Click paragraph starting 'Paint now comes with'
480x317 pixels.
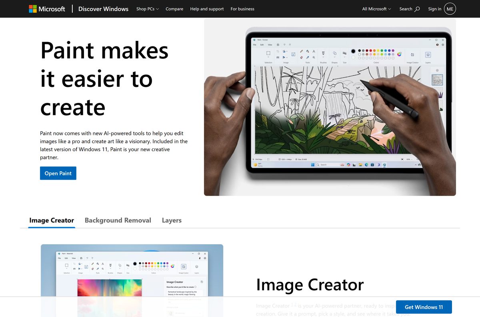(114, 145)
